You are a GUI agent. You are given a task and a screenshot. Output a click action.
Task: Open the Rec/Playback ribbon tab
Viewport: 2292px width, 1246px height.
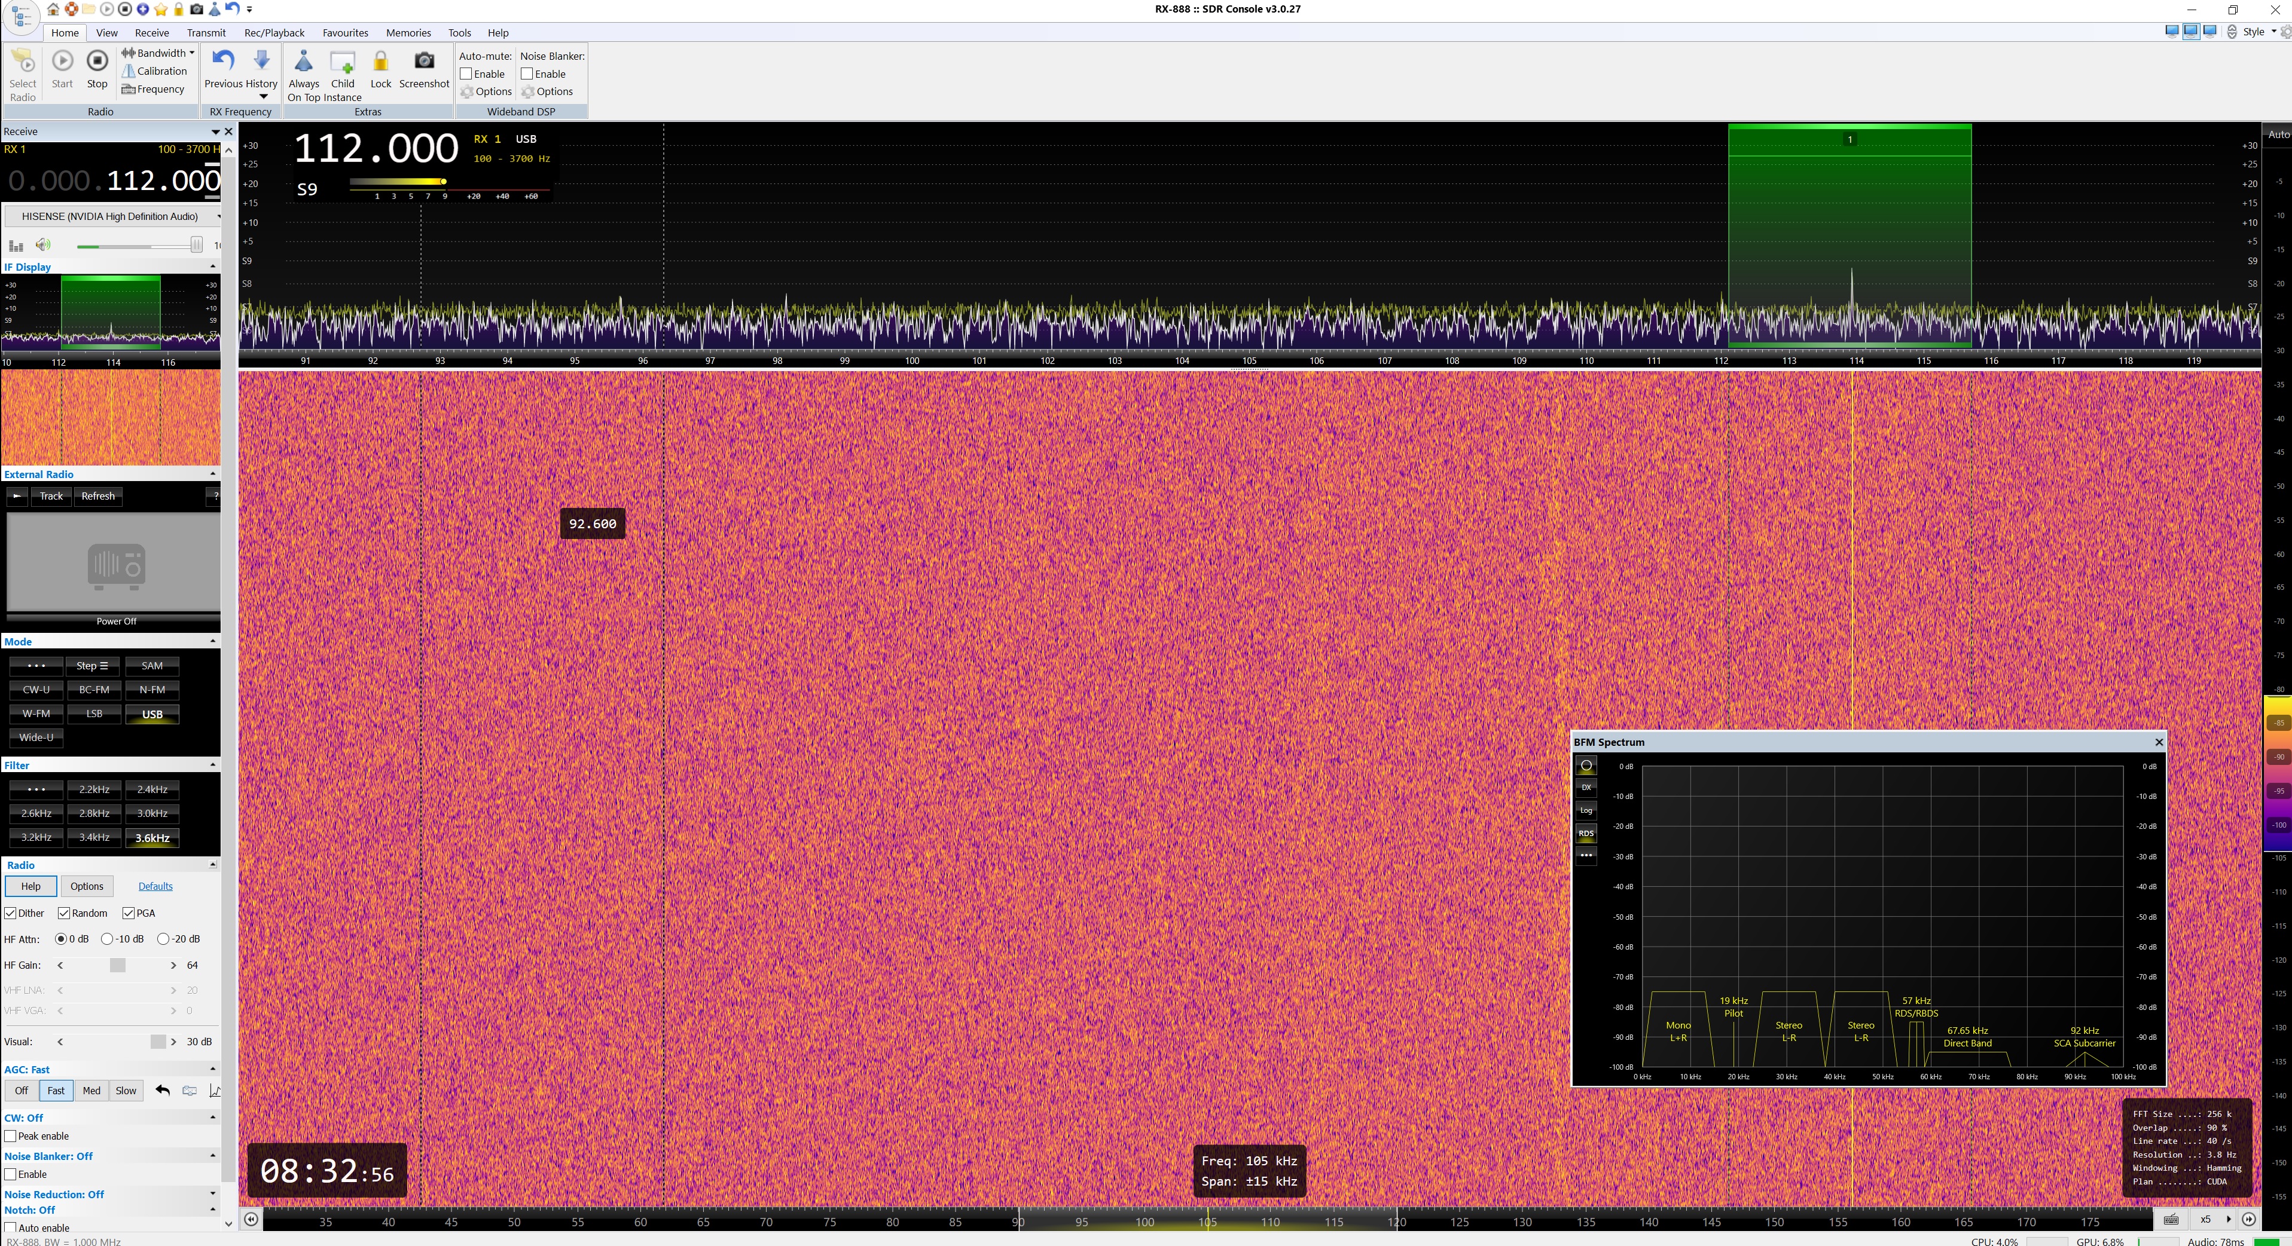(x=274, y=33)
